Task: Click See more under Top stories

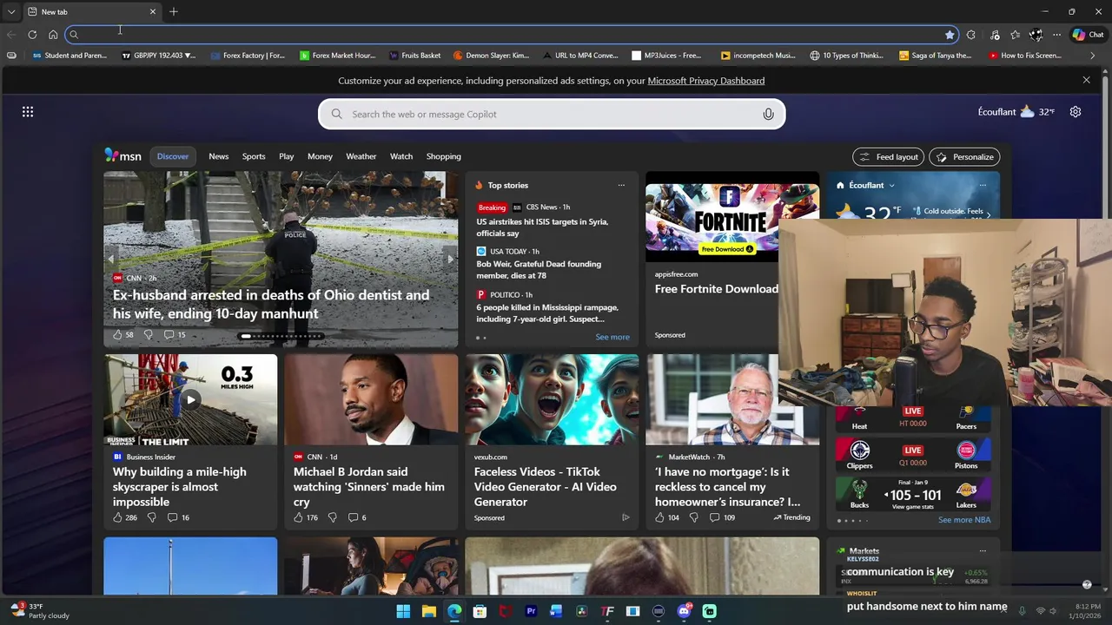Action: [612, 337]
